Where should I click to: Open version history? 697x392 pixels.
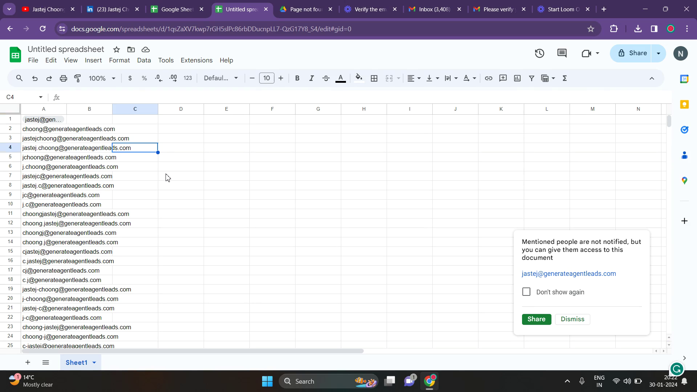(539, 53)
